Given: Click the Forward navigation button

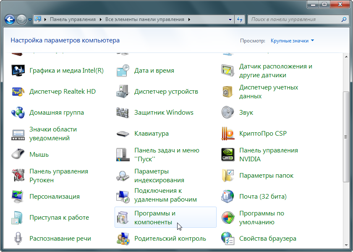Looking at the screenshot, I should [x=22, y=20].
